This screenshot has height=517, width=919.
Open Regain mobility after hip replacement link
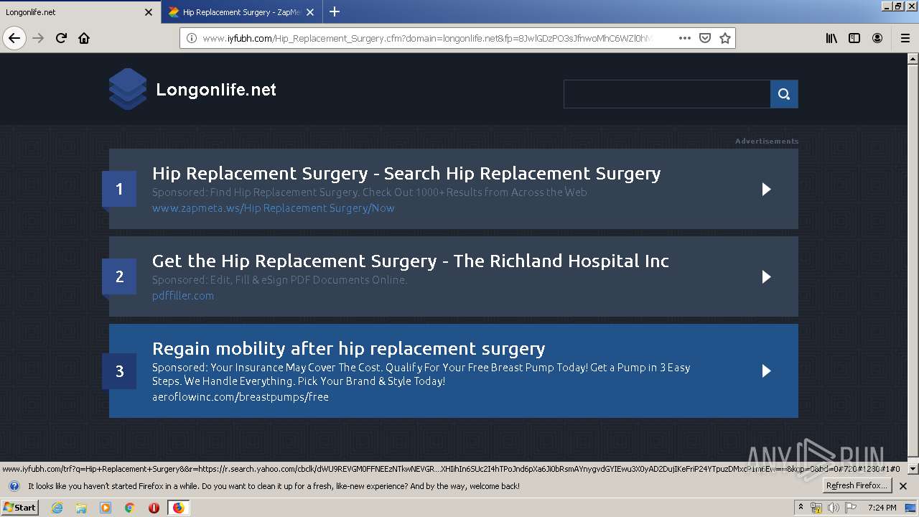coord(349,348)
